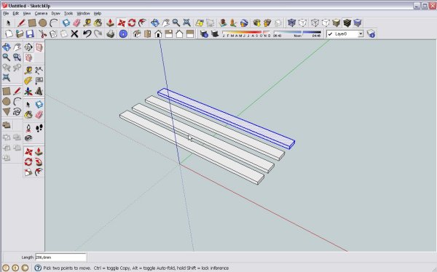The image size is (437, 272).
Task: Activate the Walk footprints tool
Action: click(39, 128)
